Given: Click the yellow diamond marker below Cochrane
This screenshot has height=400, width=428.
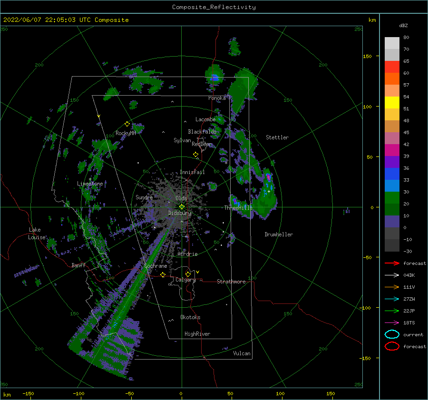Looking at the screenshot, I should click(x=163, y=275).
